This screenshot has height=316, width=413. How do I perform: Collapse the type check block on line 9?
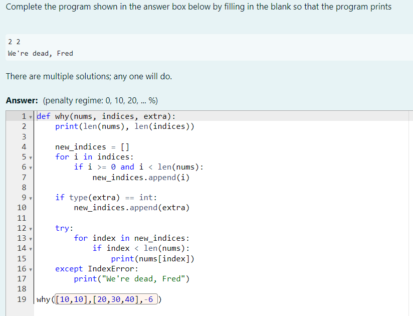click(31, 197)
